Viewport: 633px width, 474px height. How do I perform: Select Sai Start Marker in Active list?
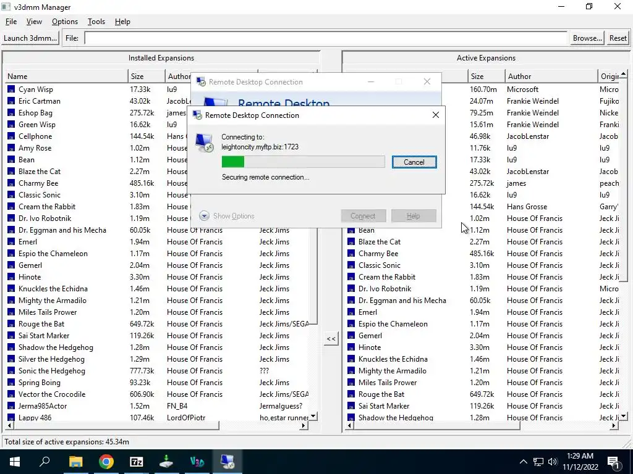tap(383, 406)
